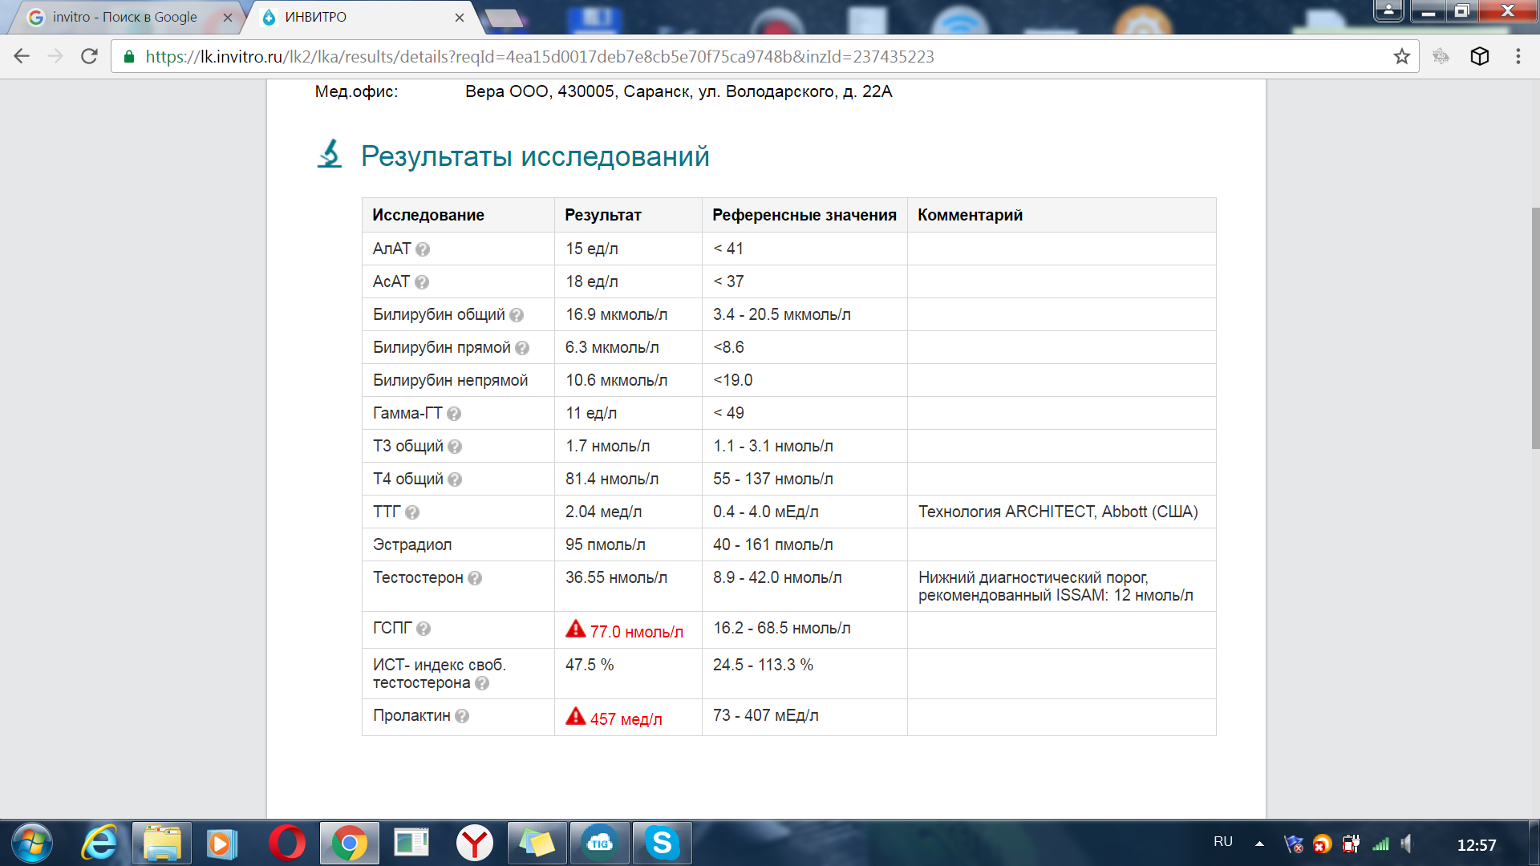This screenshot has height=866, width=1540.
Task: Click help icon next to Гамма-ГТ
Action: [x=454, y=414]
